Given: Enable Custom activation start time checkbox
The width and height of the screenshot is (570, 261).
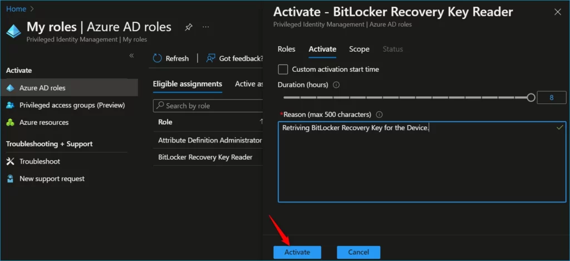Looking at the screenshot, I should click(x=283, y=69).
